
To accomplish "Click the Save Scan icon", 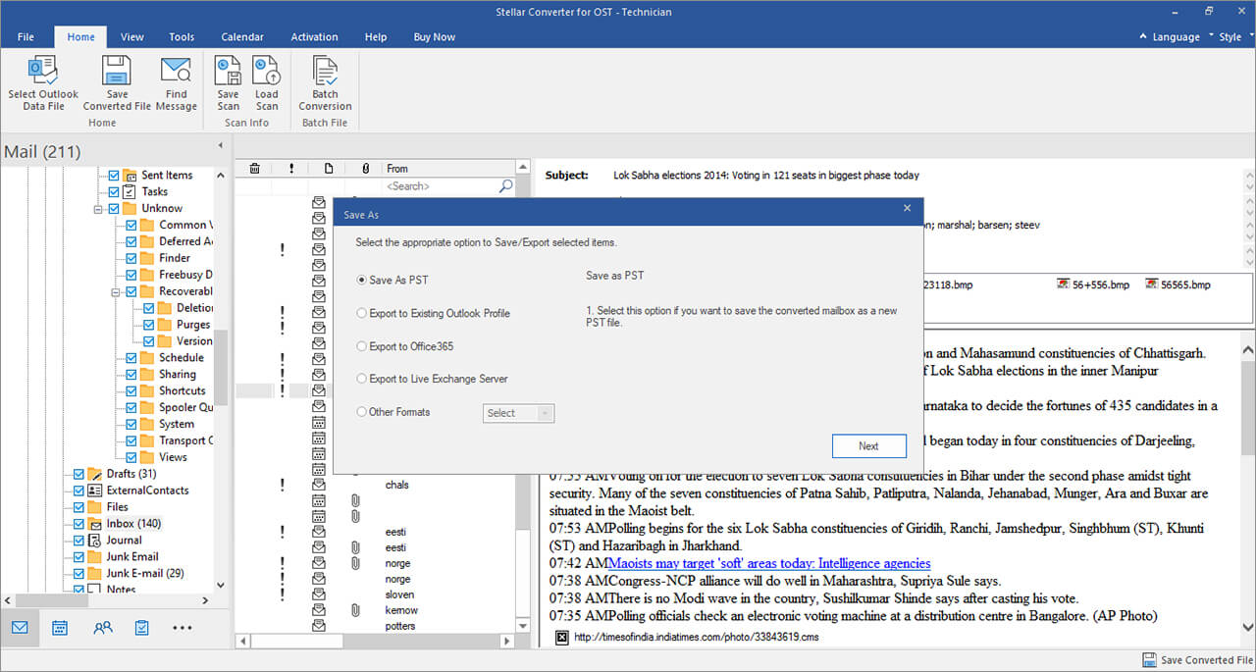I will pyautogui.click(x=229, y=82).
